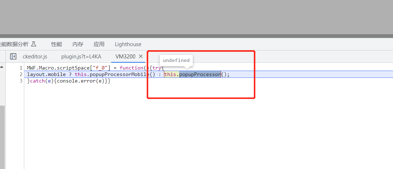
Task: Click line number 1 gutter
Action: pos(21,68)
